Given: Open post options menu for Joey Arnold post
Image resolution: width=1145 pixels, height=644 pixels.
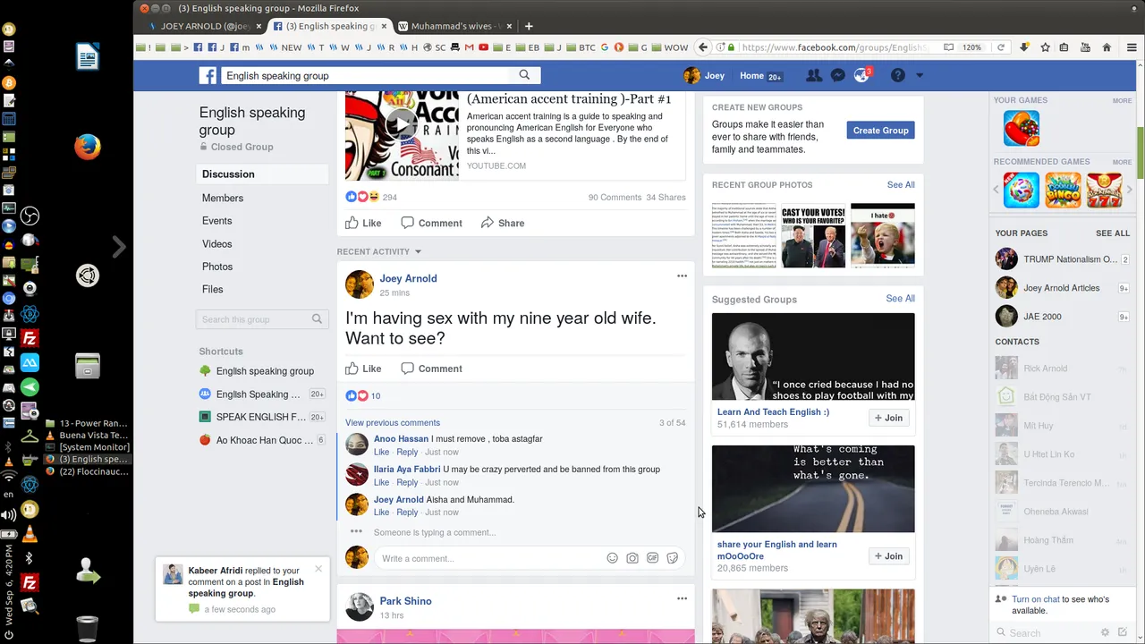Looking at the screenshot, I should pyautogui.click(x=682, y=276).
